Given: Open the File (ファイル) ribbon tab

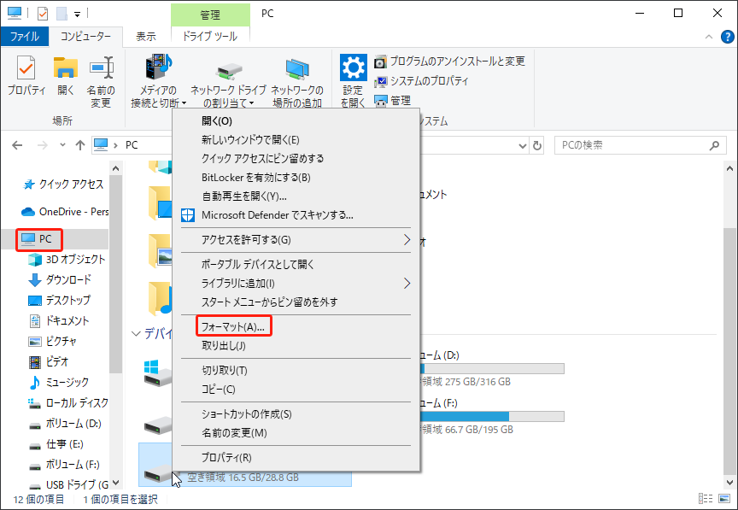Looking at the screenshot, I should (x=25, y=37).
